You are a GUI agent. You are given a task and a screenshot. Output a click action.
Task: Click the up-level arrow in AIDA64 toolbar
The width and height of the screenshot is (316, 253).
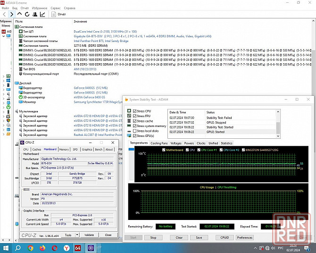(x=20, y=14)
